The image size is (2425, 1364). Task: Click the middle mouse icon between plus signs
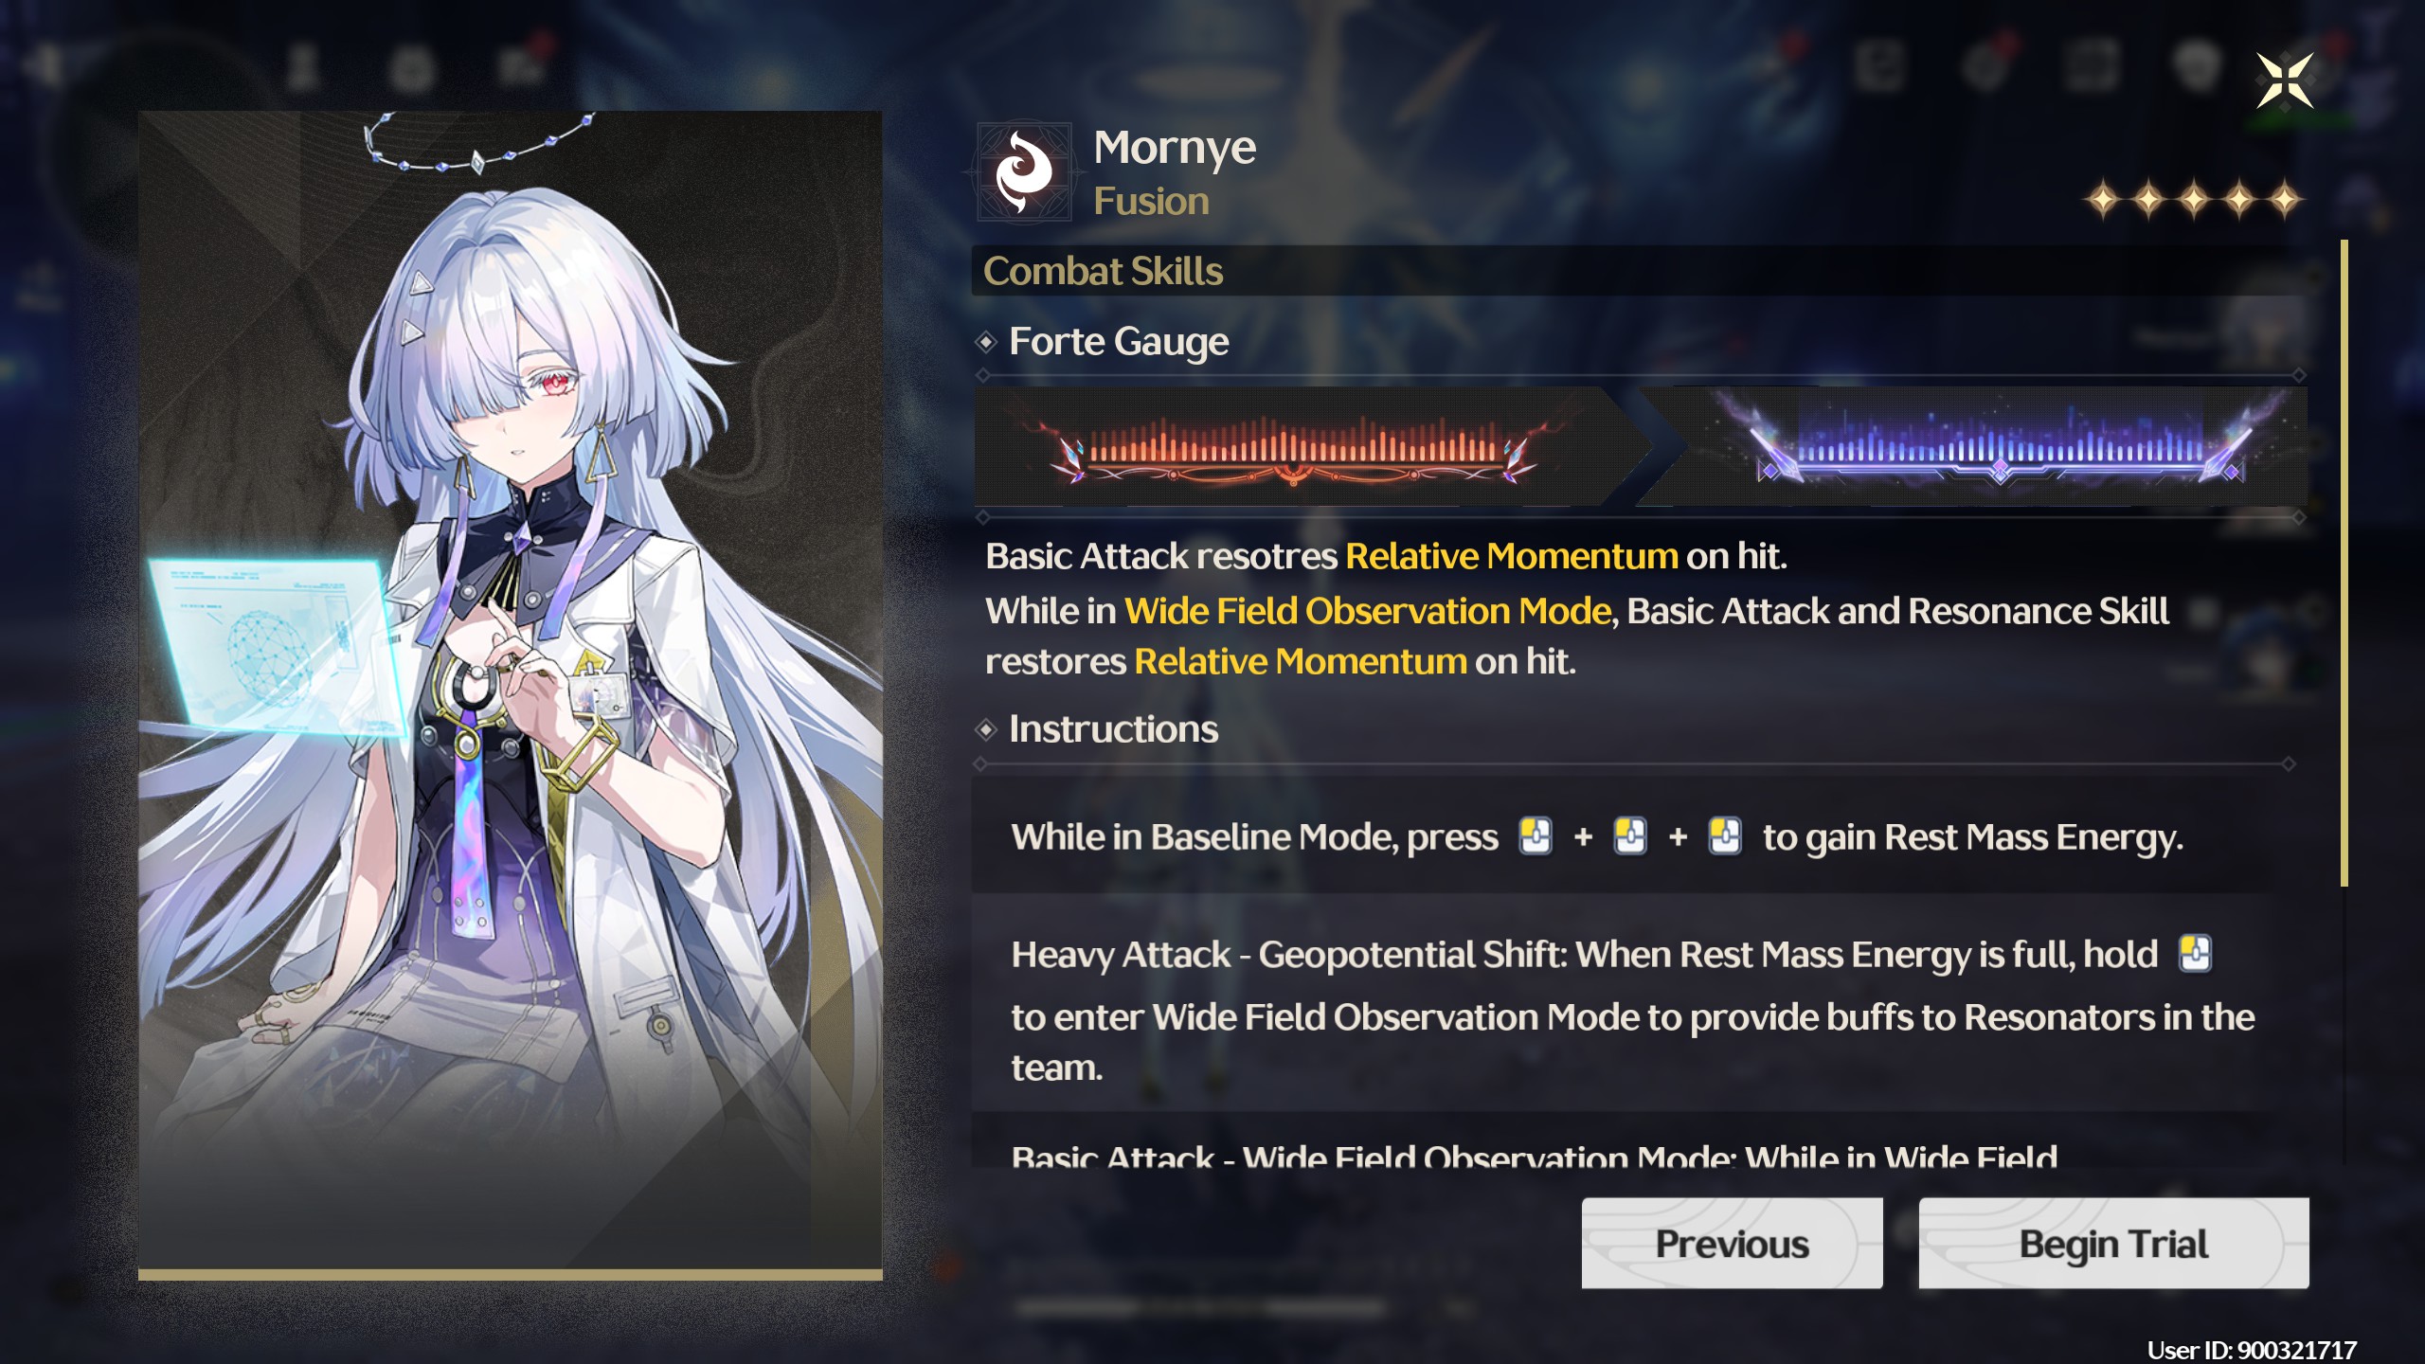pos(1630,836)
